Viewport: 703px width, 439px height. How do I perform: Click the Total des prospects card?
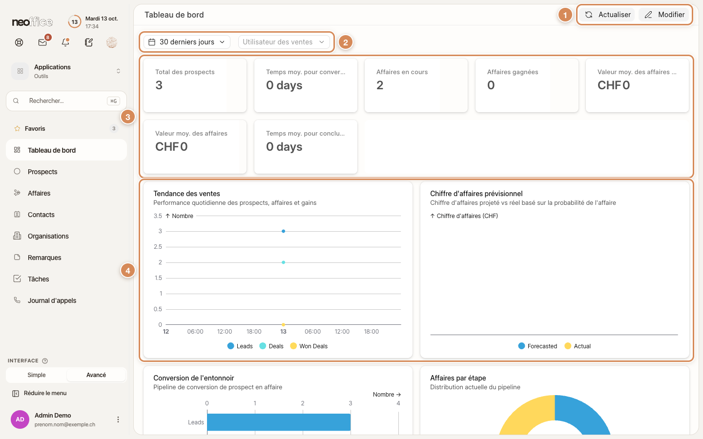click(x=195, y=85)
